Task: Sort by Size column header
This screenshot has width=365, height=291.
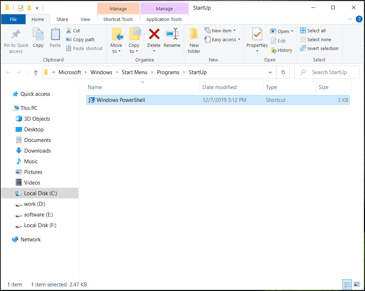Action: pyautogui.click(x=333, y=87)
